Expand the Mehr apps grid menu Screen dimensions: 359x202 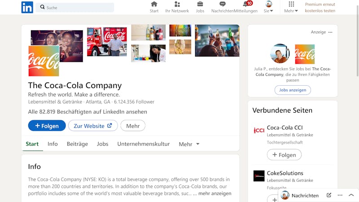[291, 7]
